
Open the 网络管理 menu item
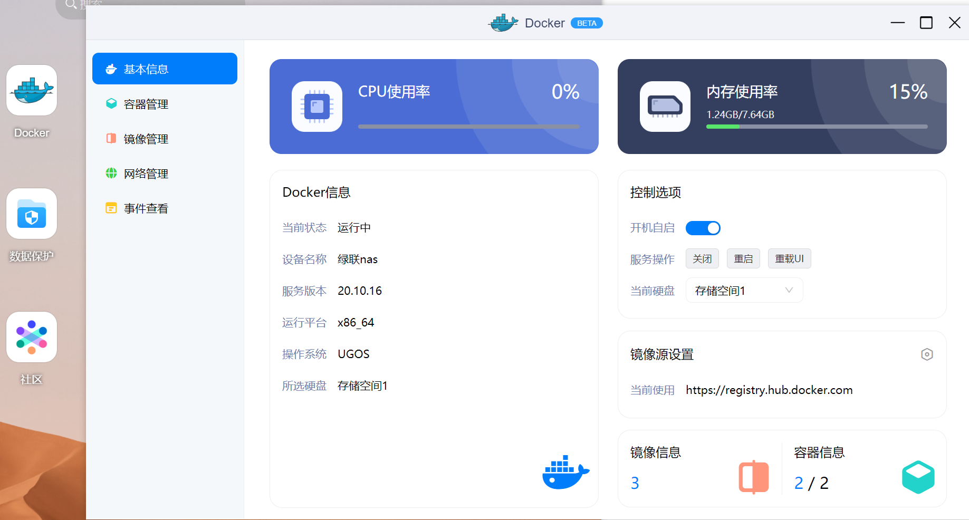[165, 174]
